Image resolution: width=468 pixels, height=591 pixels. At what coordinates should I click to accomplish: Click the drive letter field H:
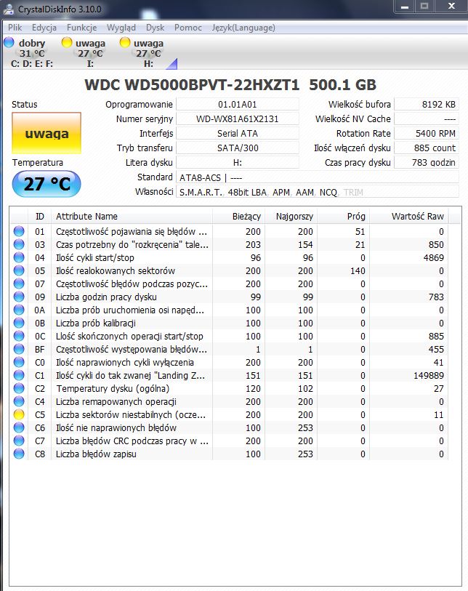coord(238,162)
